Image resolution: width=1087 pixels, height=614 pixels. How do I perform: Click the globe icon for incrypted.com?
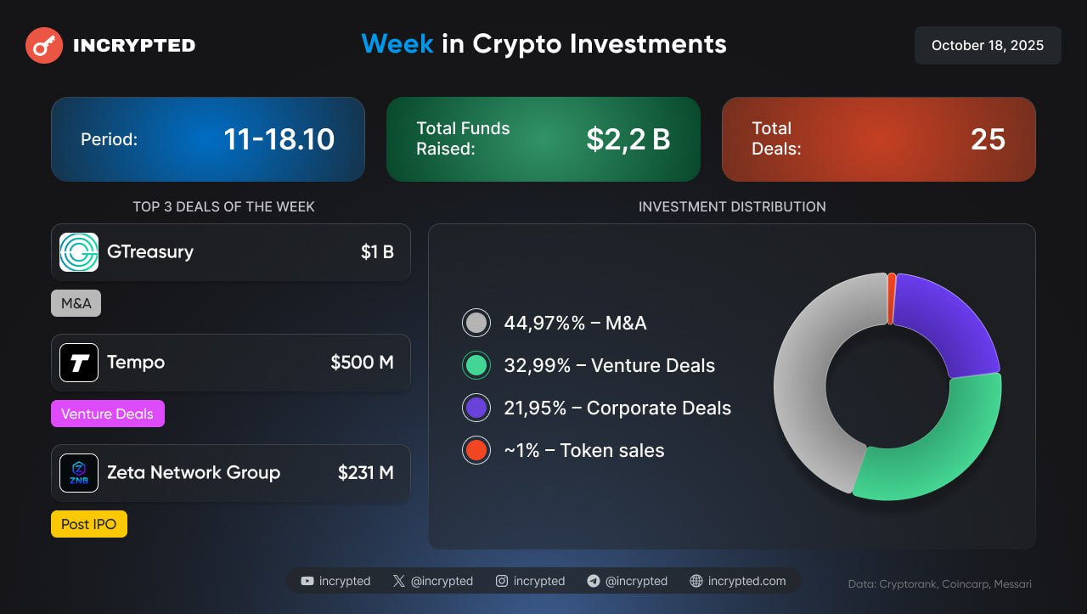[x=696, y=581]
